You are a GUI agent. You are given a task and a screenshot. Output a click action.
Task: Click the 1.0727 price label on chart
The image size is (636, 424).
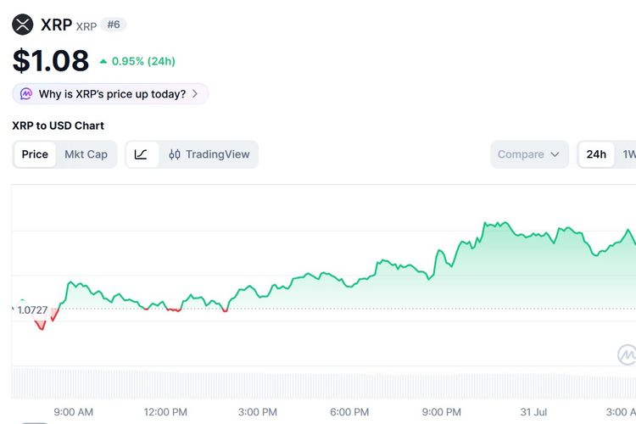click(32, 310)
